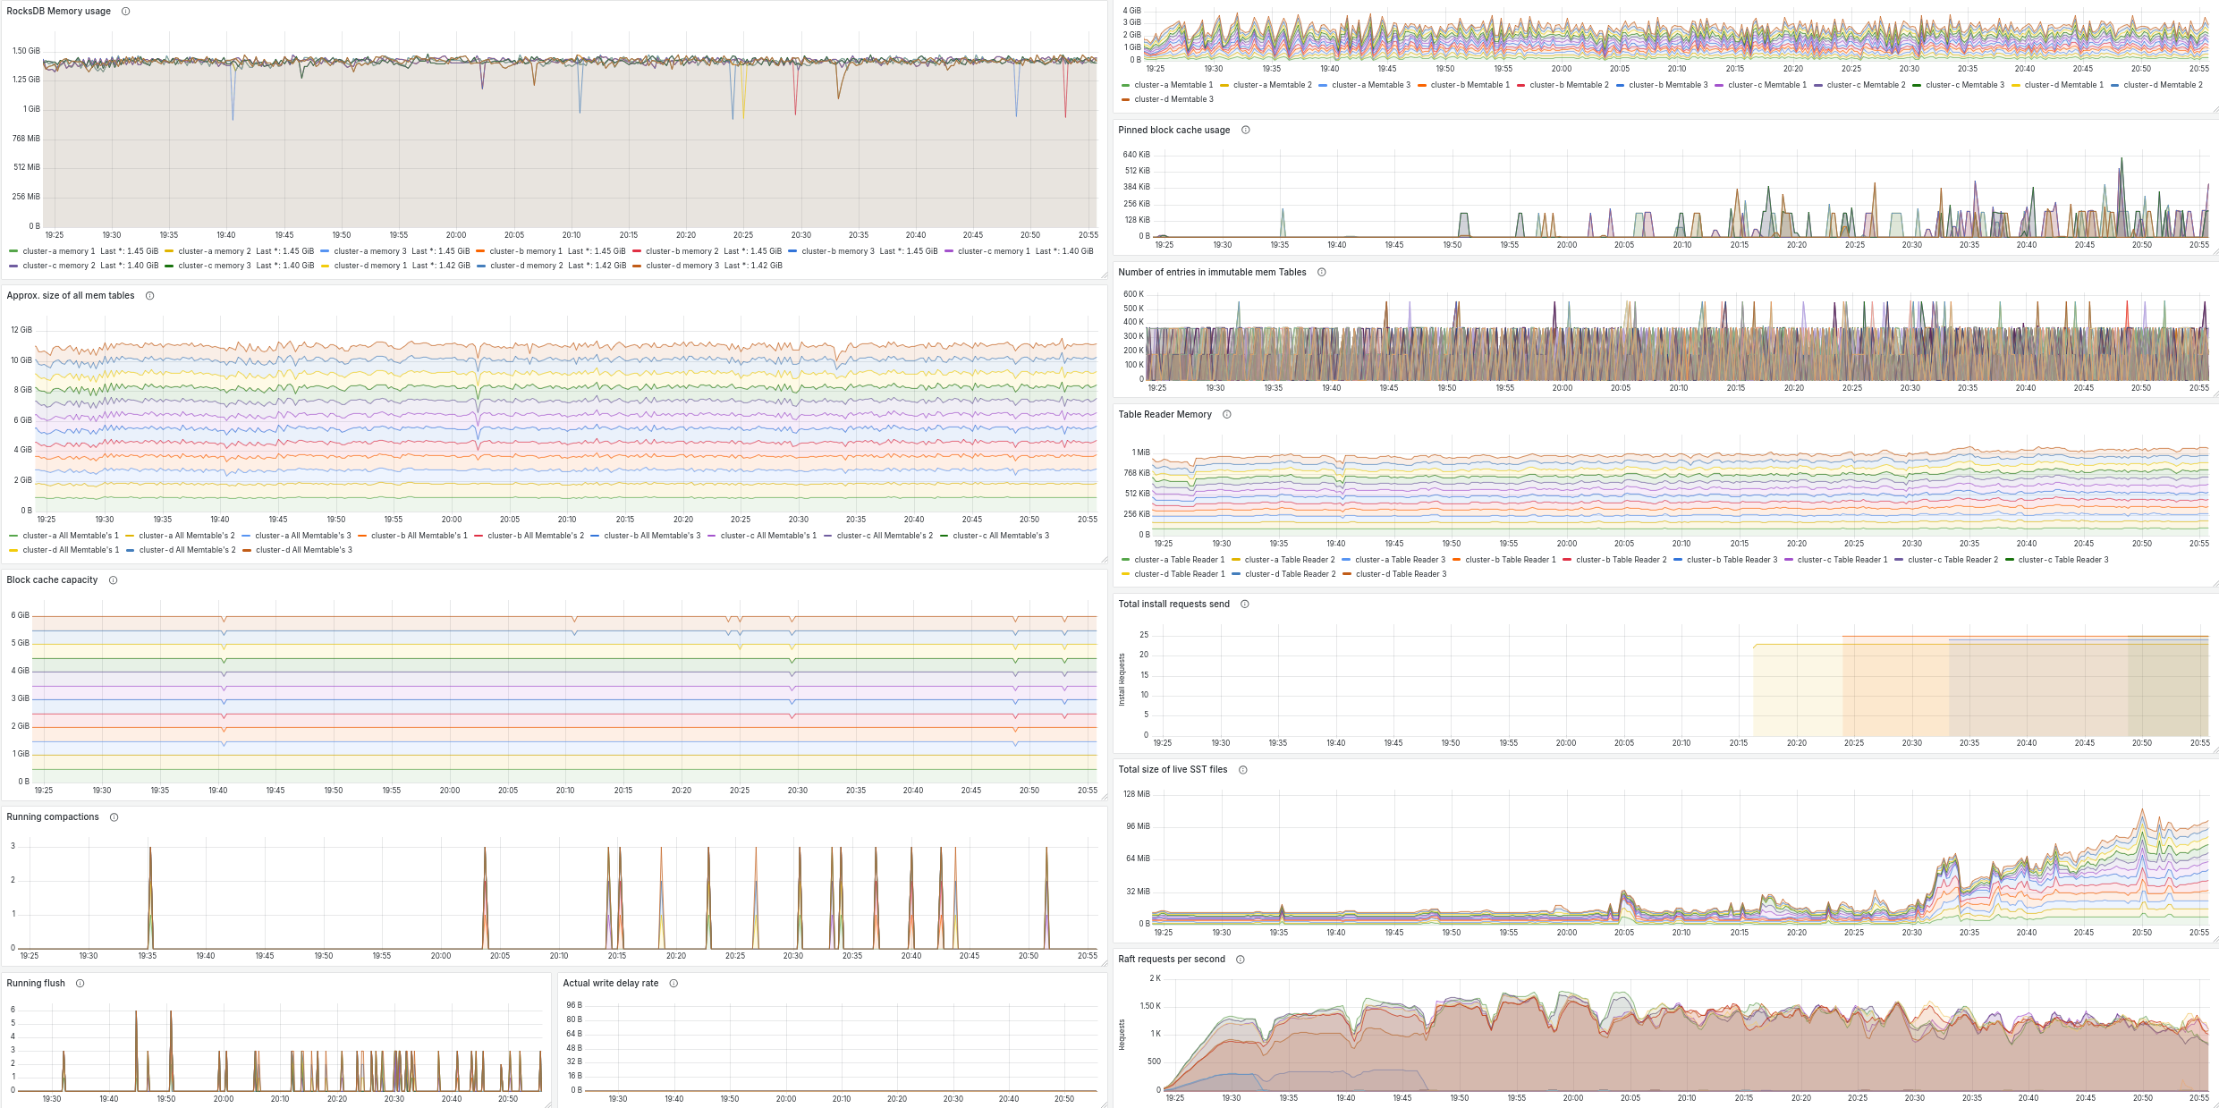Click info icon beside Actual write delay rate
2219x1108 pixels.
(x=673, y=984)
